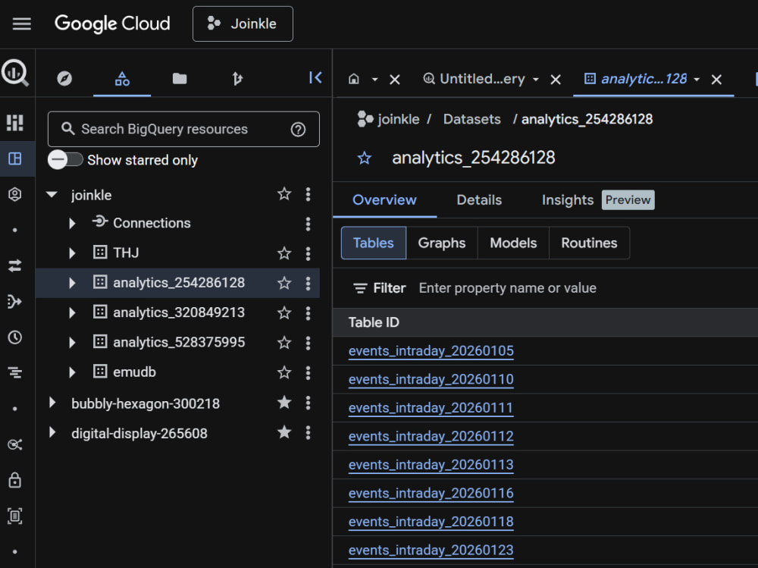
Task: Open the main navigation hamburger menu
Action: [x=22, y=24]
